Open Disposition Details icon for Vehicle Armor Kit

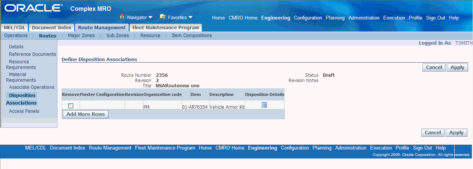264,105
